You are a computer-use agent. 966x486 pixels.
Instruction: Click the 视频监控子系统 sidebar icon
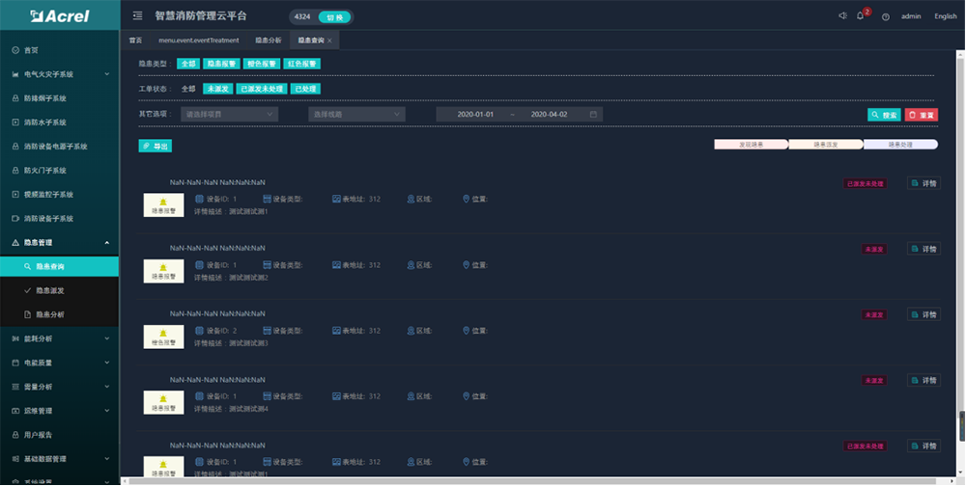14,194
